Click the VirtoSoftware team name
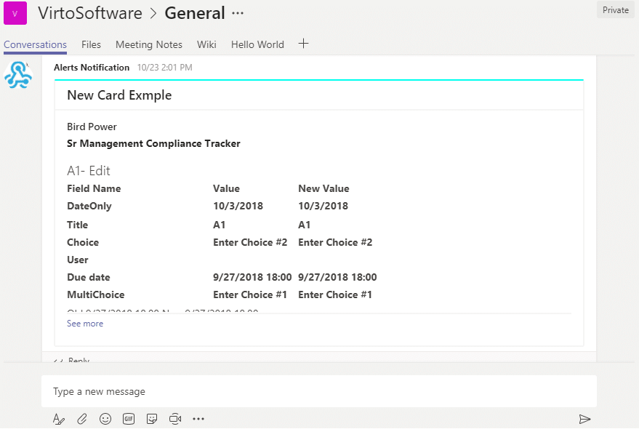639x429 pixels. [90, 13]
